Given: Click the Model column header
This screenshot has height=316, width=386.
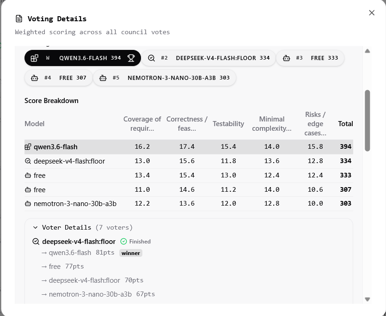Looking at the screenshot, I should tap(35, 123).
